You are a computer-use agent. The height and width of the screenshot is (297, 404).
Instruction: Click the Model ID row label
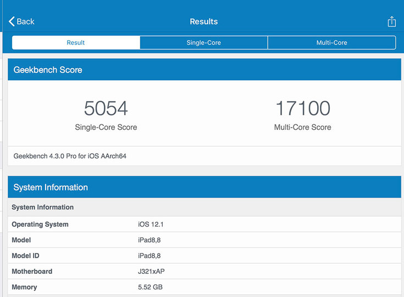click(25, 256)
